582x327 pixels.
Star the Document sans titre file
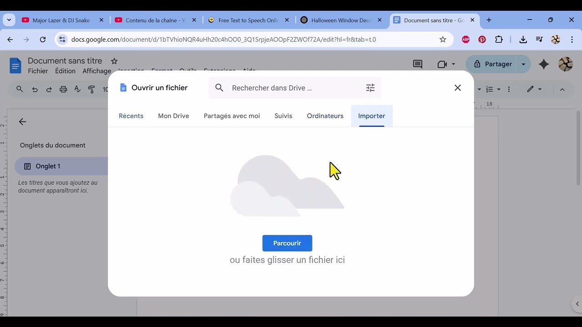coord(114,61)
